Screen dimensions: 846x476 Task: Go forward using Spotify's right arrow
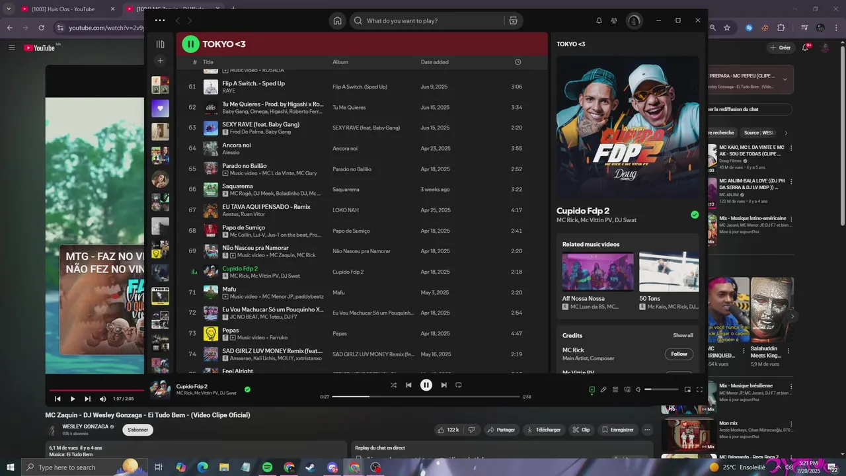[190, 20]
